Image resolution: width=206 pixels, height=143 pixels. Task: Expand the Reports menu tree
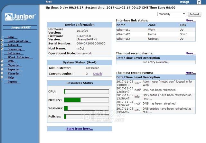[x=2, y=69]
